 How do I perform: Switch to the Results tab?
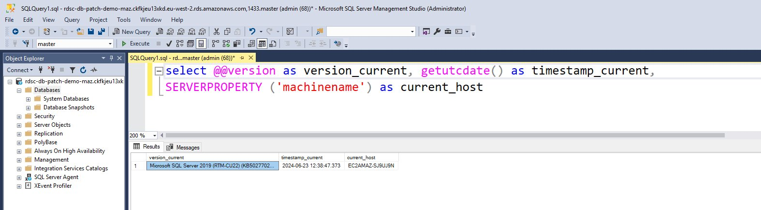(x=147, y=147)
